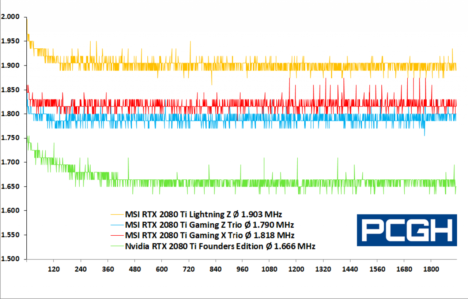Click the 1800 x-axis label
Screen dimensions: 468x299
(431, 269)
